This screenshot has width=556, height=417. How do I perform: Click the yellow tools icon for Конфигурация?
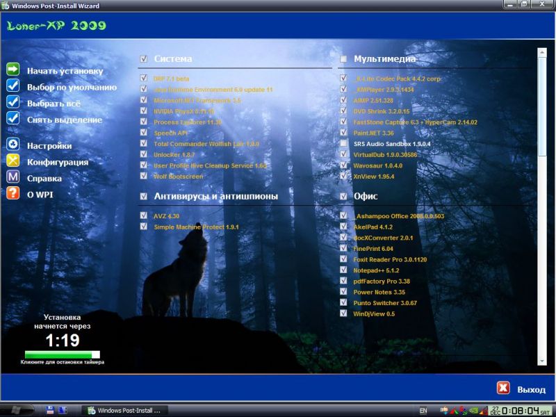[13, 161]
